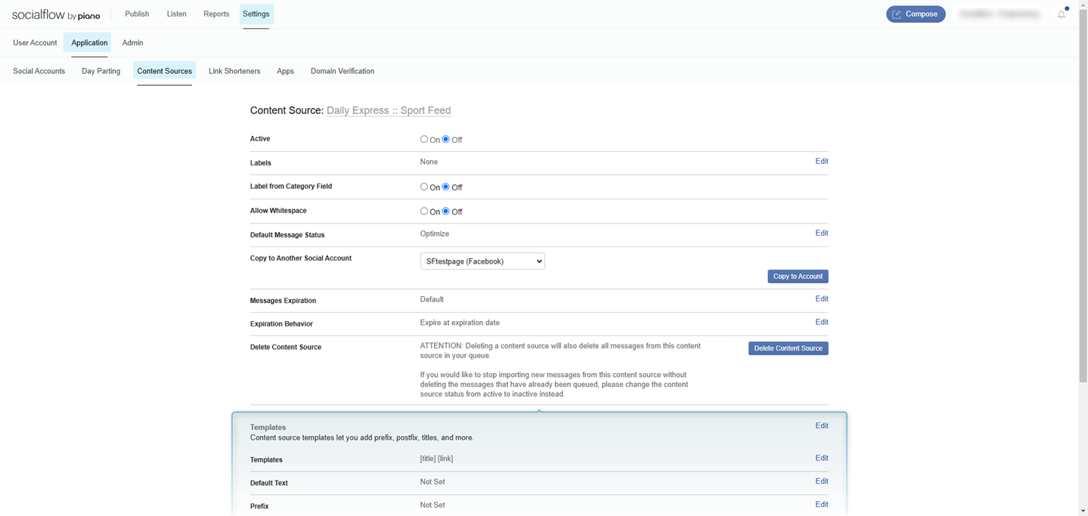This screenshot has height=516, width=1088.
Task: Turn Label from Category Field Off
Action: [x=446, y=187]
